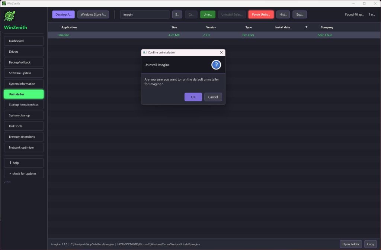Viewport: 381px width, 250px height.
Task: Switch to the Desktop Apps tab
Action: [63, 14]
